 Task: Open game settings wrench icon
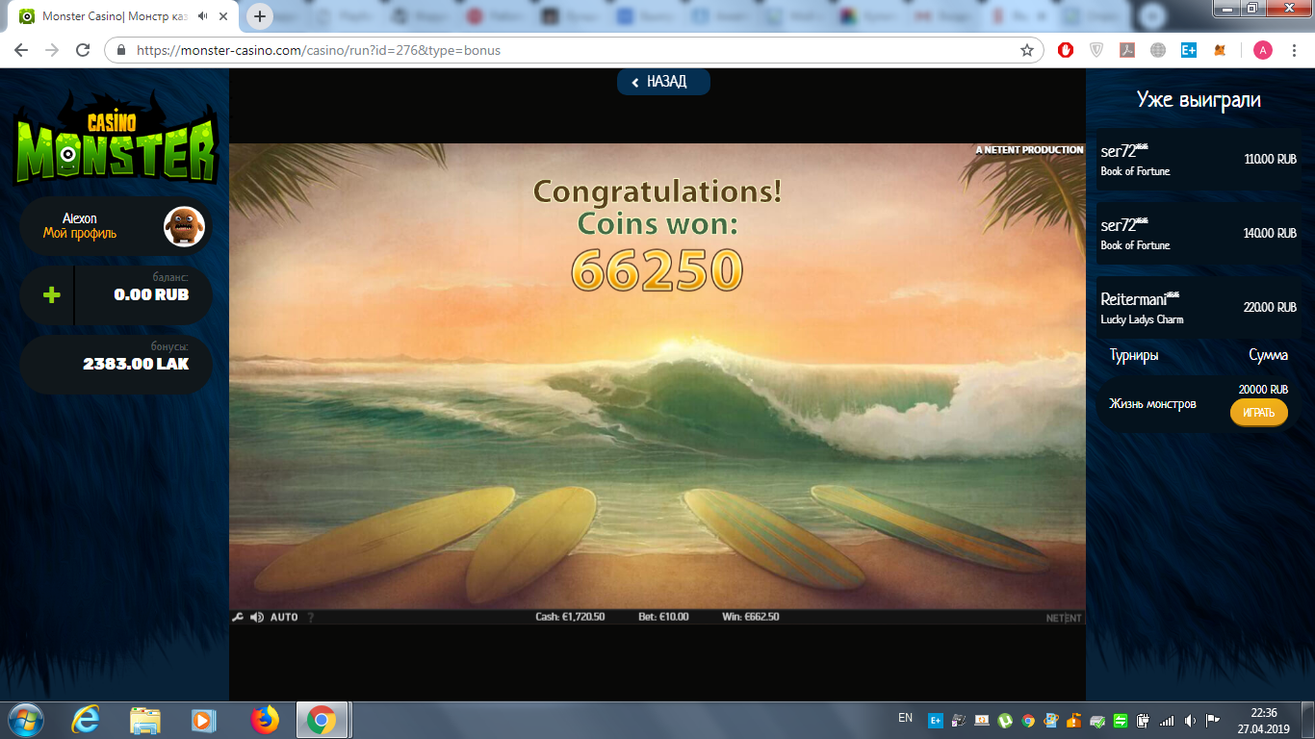click(237, 617)
